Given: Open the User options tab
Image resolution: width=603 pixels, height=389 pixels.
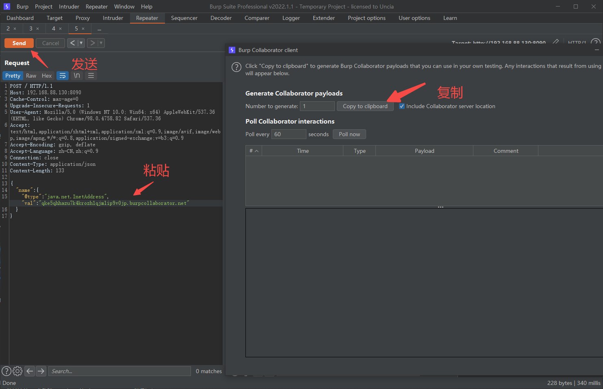Looking at the screenshot, I should [414, 18].
